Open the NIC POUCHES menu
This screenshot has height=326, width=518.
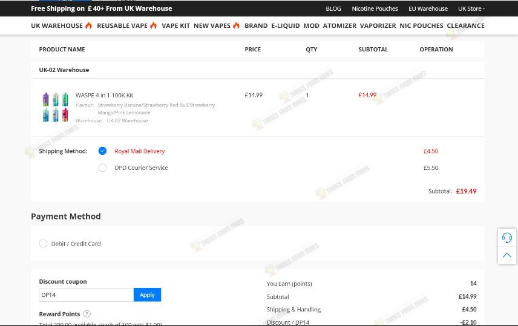pos(421,26)
